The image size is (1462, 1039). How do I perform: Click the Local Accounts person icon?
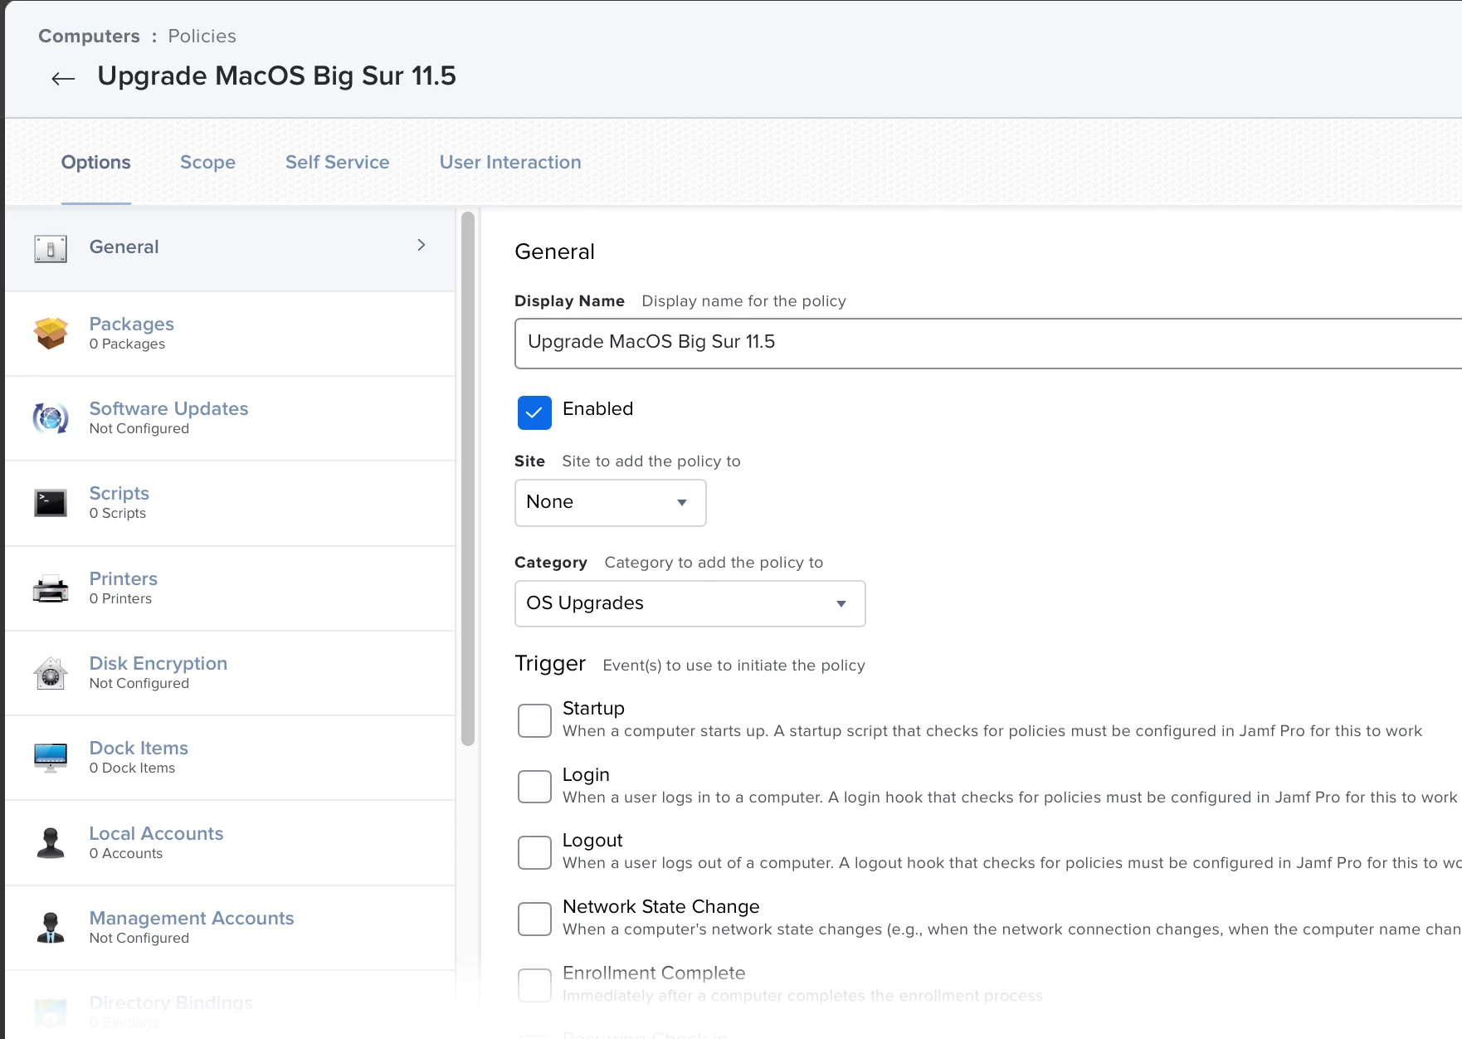click(x=51, y=843)
